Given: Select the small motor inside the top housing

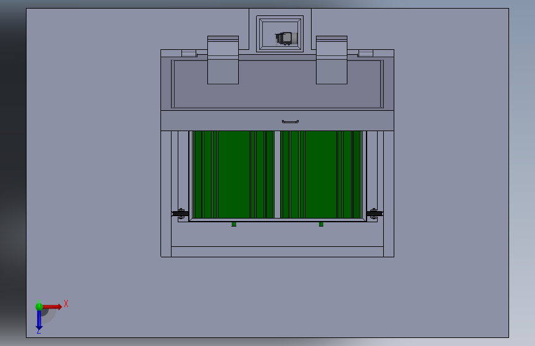Looking at the screenshot, I should point(286,39).
